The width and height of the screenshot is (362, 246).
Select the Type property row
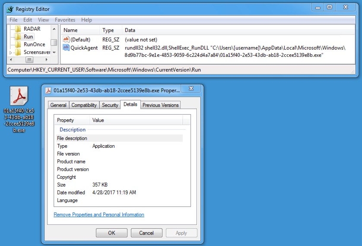(119, 146)
